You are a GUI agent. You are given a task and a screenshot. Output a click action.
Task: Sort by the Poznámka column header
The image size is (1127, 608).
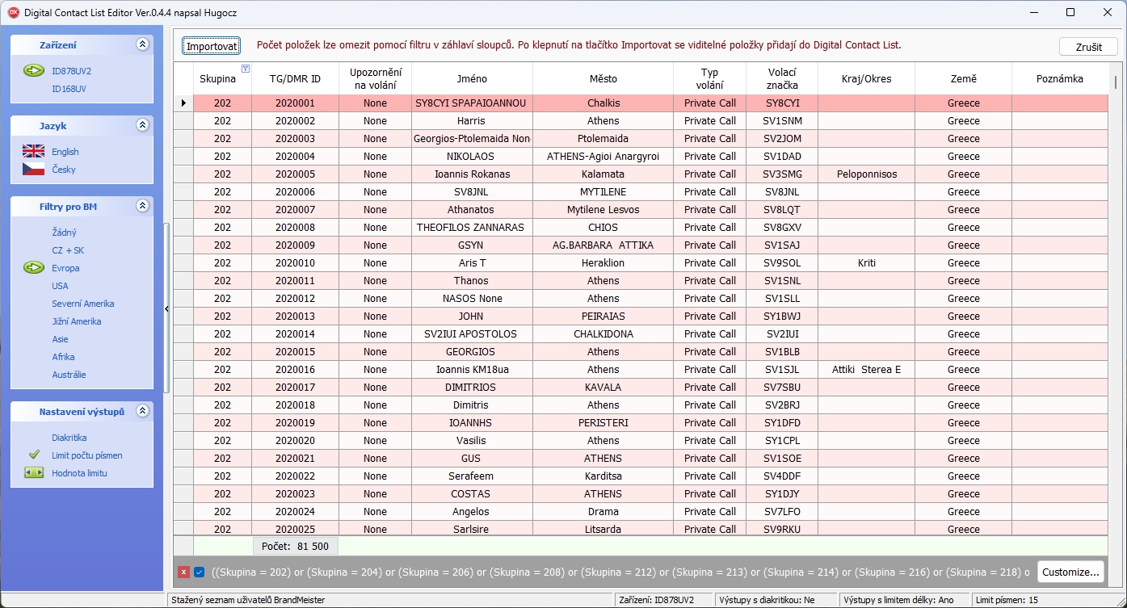coord(1059,78)
